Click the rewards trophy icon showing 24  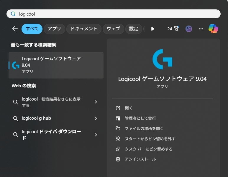(176, 29)
